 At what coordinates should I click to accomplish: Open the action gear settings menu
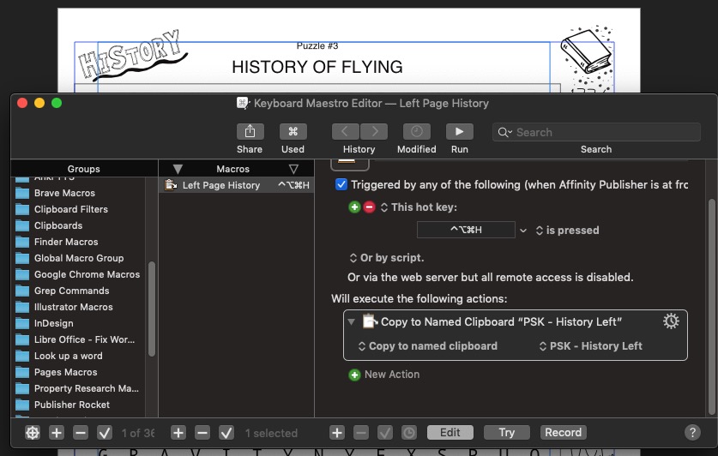(x=671, y=321)
